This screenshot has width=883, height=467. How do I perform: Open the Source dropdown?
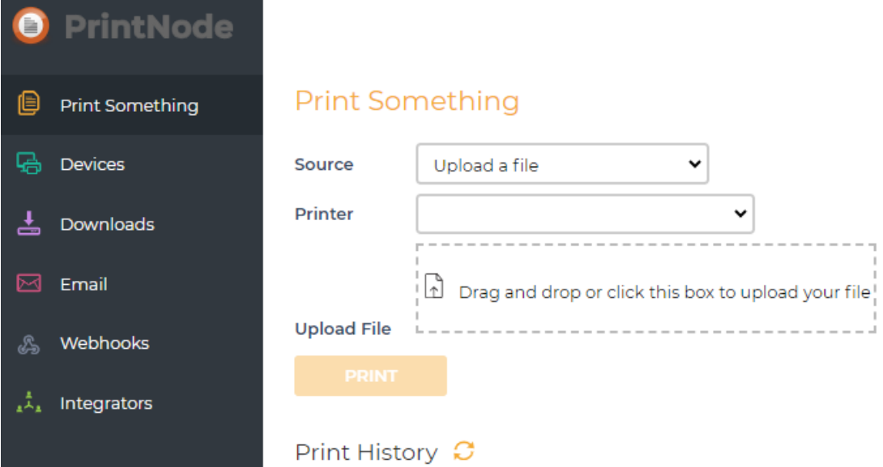562,164
